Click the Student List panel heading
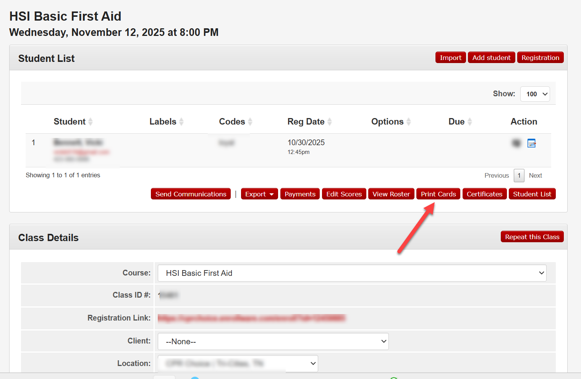581x379 pixels. pyautogui.click(x=47, y=58)
